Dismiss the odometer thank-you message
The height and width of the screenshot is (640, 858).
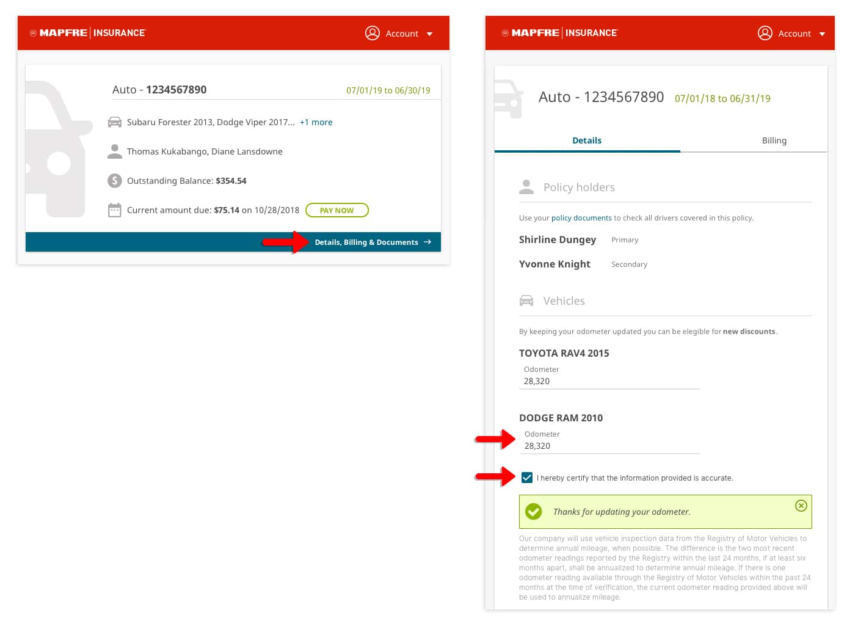point(801,506)
